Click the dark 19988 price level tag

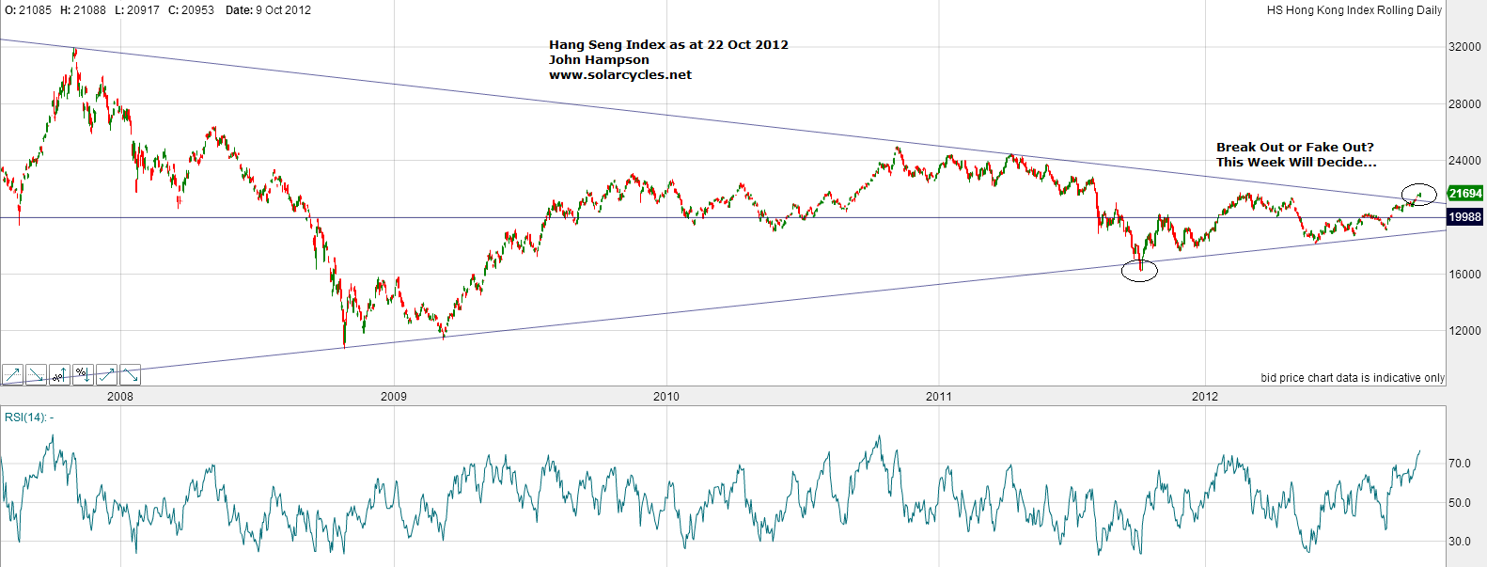click(1464, 217)
